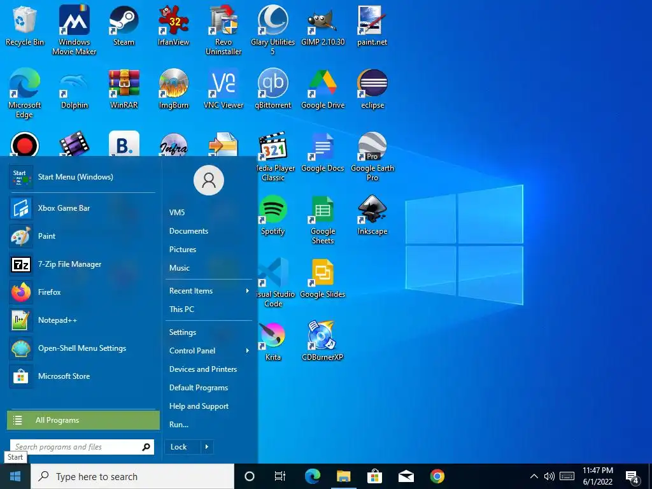Image resolution: width=652 pixels, height=489 pixels.
Task: Open Paint from the start menu
Action: pos(82,236)
